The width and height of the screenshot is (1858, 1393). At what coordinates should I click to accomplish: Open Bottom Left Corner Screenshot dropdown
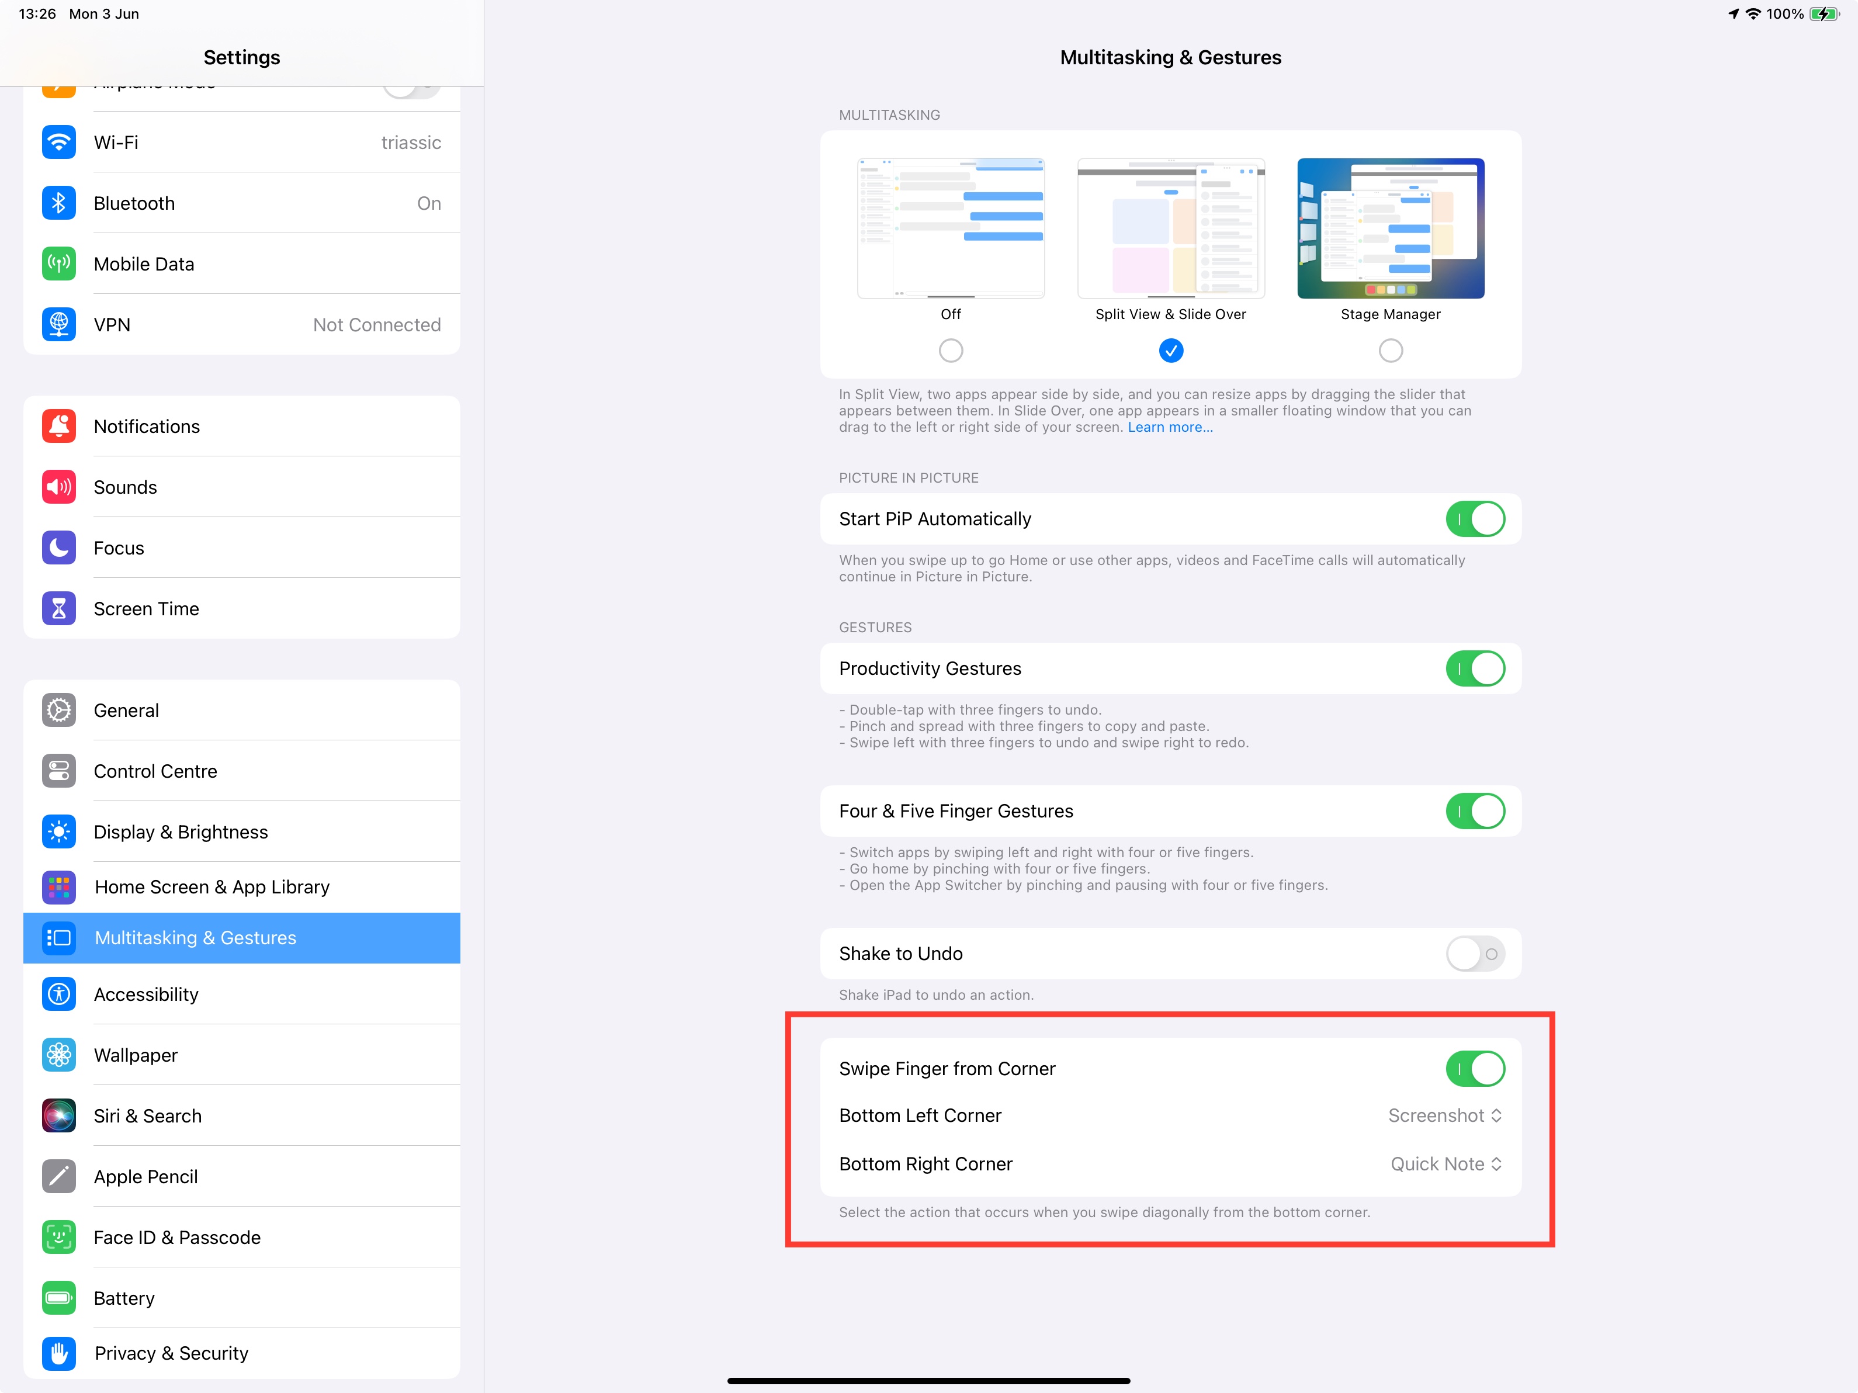(x=1444, y=1116)
